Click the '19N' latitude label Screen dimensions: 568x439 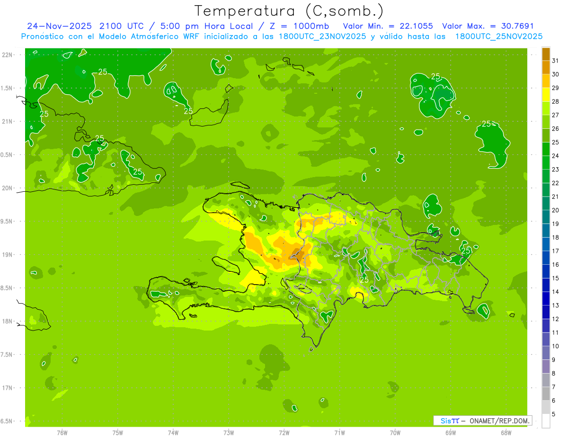pyautogui.click(x=8, y=254)
